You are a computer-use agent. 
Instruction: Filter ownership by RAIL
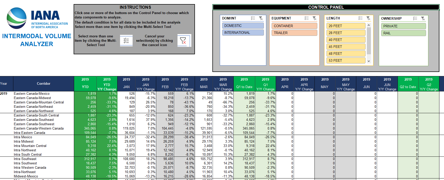pyautogui.click(x=403, y=33)
